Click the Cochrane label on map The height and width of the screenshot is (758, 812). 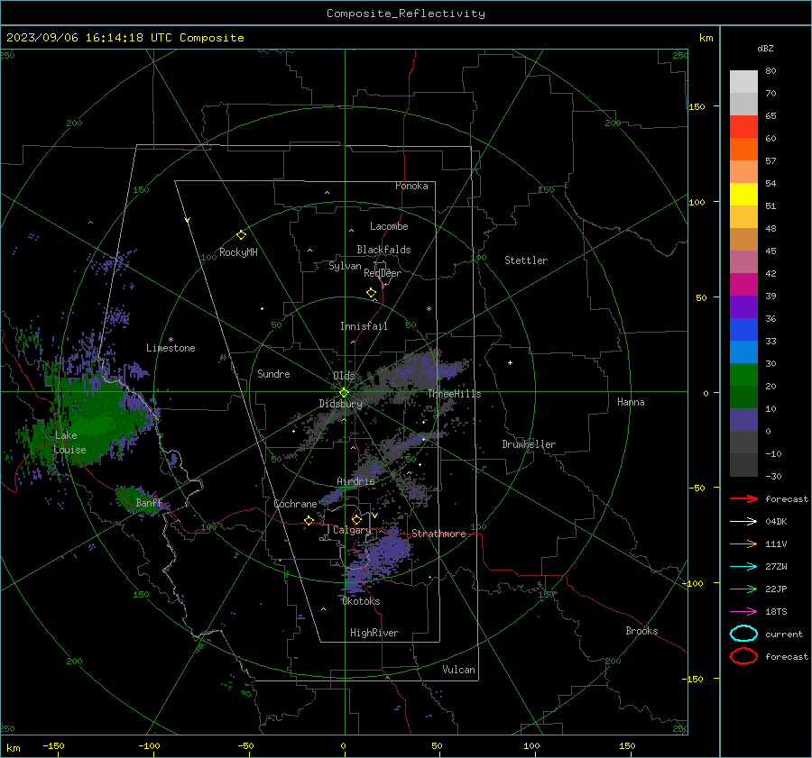pos(295,504)
